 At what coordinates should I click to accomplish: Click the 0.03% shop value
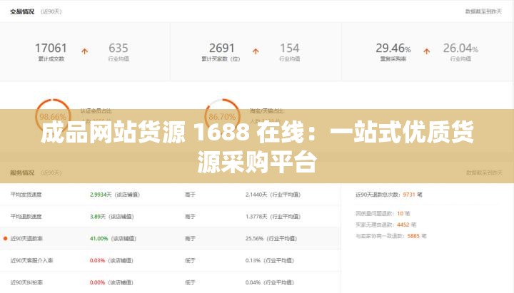97,260
